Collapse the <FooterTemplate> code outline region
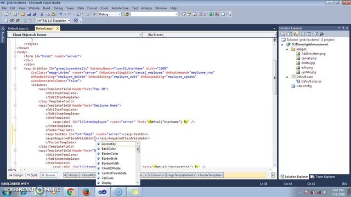 pyautogui.click(x=15, y=130)
